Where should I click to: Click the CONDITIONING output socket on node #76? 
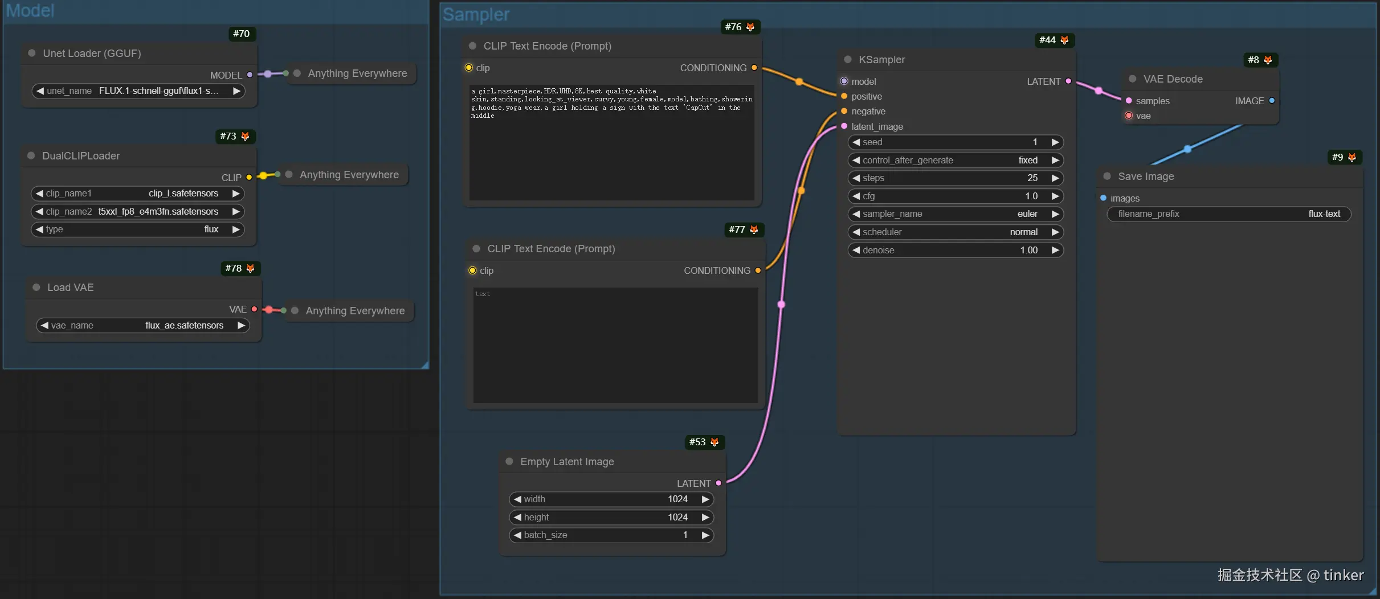[754, 68]
